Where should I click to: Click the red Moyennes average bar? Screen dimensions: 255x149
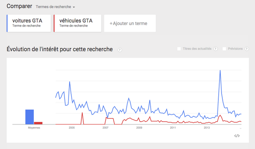38,123
